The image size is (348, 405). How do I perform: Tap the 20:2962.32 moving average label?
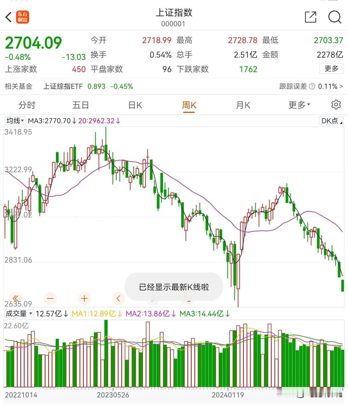point(99,121)
